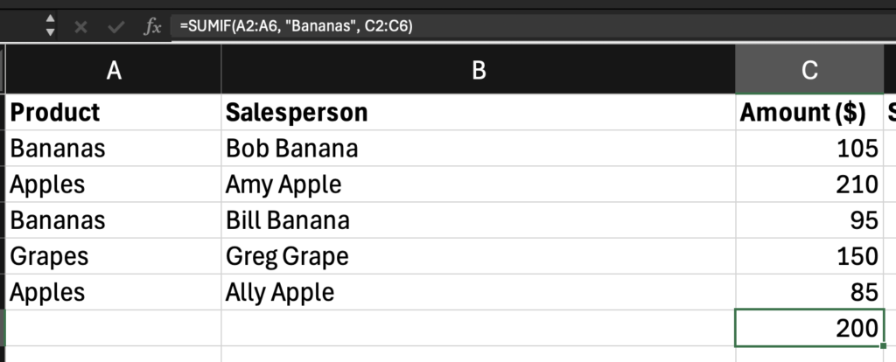Expand the name box up-down arrows
This screenshot has width=896, height=362.
50,25
